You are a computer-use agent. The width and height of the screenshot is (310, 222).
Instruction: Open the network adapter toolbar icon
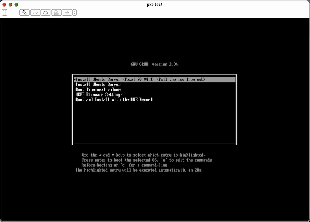click(x=35, y=13)
